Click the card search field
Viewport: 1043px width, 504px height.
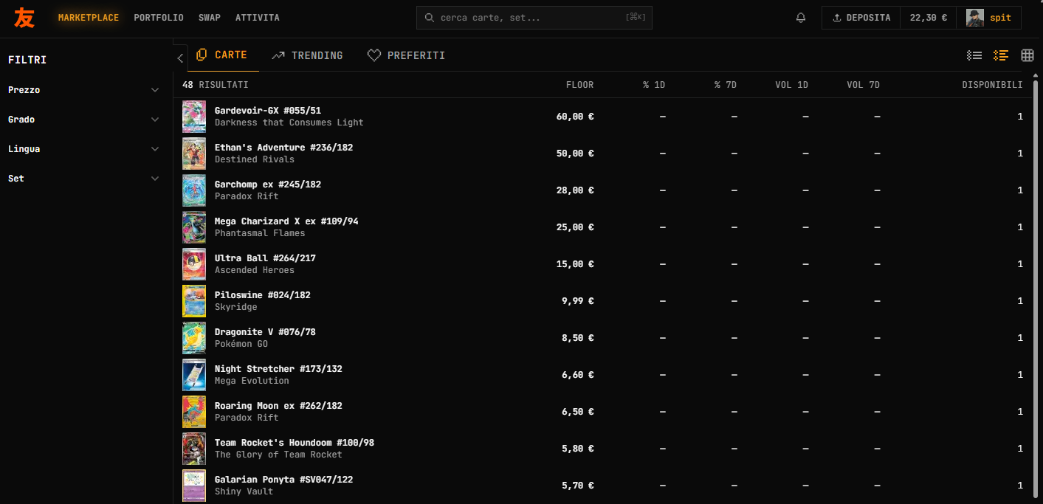click(534, 18)
